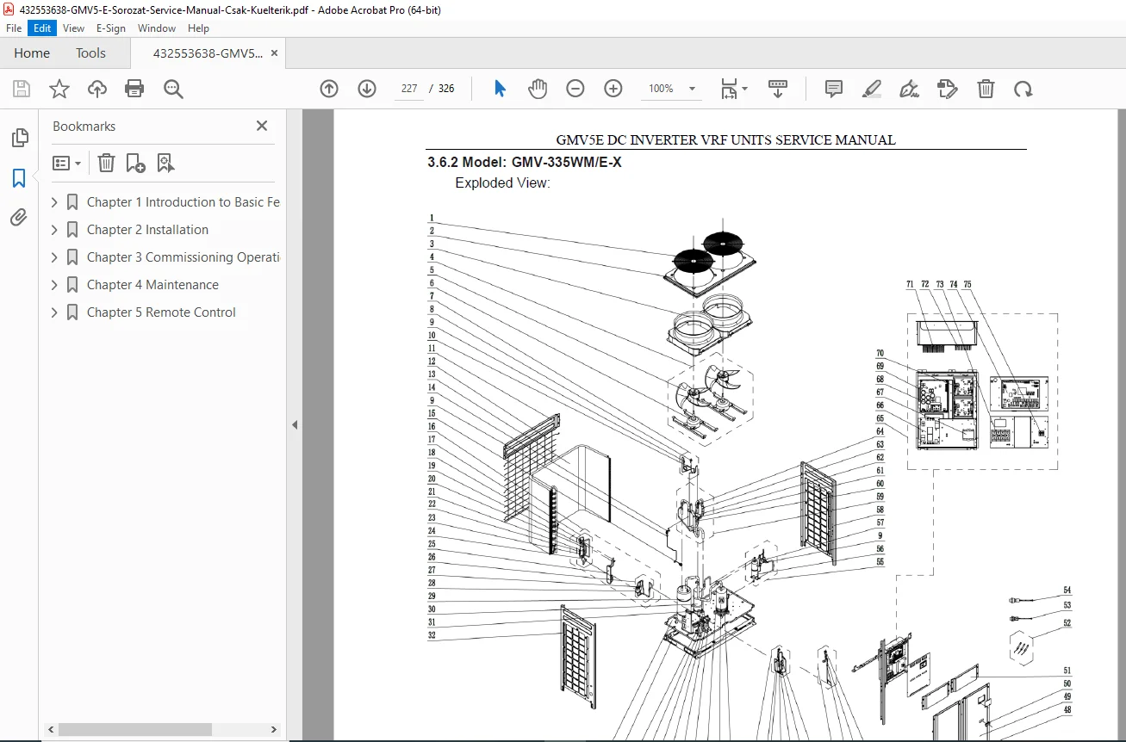Add a sticky note comment
Image resolution: width=1126 pixels, height=742 pixels.
tap(833, 89)
